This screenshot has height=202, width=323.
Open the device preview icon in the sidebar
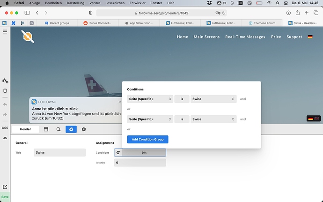(x=5, y=91)
